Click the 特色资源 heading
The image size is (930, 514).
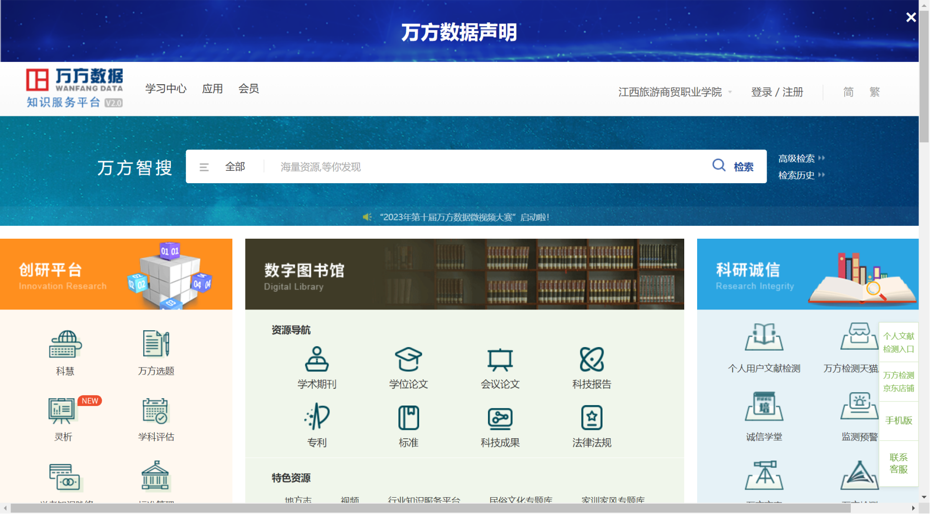coord(291,478)
